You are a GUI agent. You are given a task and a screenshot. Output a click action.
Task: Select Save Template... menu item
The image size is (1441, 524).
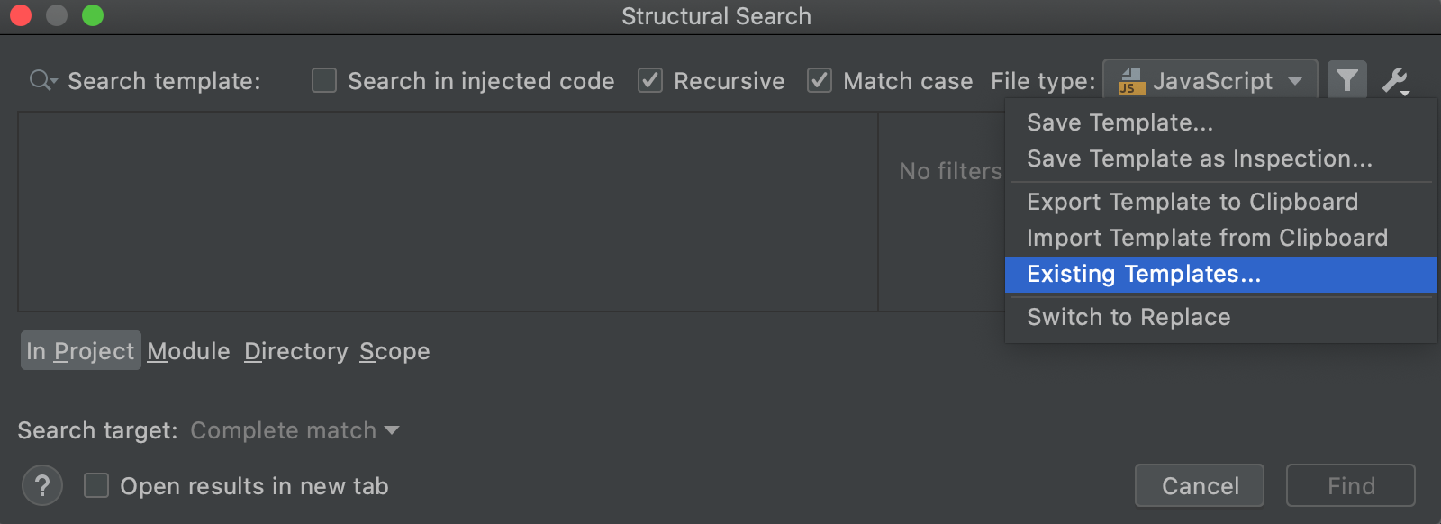pos(1119,122)
